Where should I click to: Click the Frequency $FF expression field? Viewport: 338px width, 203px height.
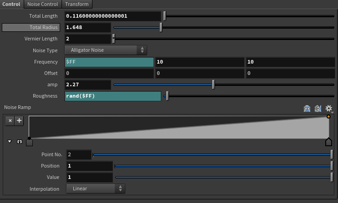click(x=109, y=62)
